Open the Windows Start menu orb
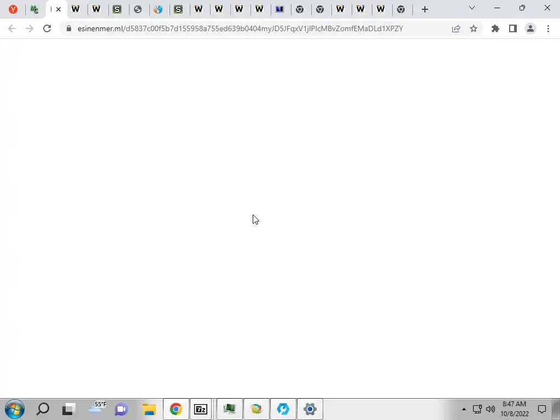Image resolution: width=560 pixels, height=420 pixels. [15, 409]
